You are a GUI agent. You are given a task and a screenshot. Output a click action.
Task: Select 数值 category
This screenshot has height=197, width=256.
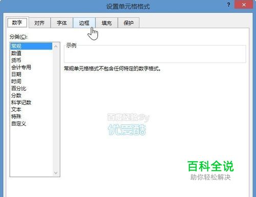(x=31, y=53)
